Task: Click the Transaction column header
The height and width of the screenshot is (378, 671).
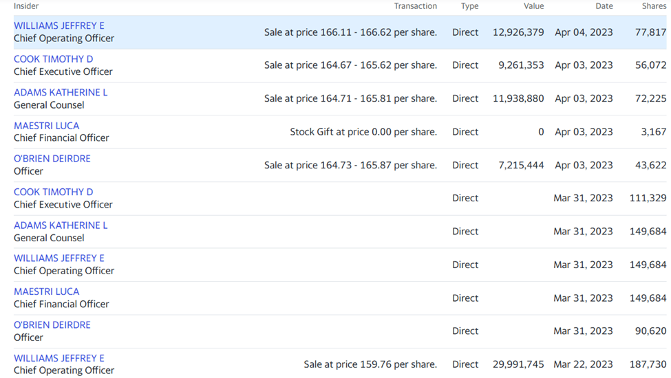Action: coord(415,6)
